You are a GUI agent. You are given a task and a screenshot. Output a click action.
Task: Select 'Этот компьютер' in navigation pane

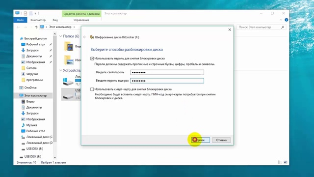coord(35,95)
